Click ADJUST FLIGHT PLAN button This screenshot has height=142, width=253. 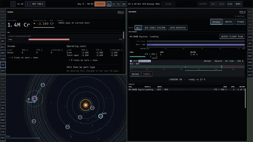pyautogui.click(x=232, y=37)
